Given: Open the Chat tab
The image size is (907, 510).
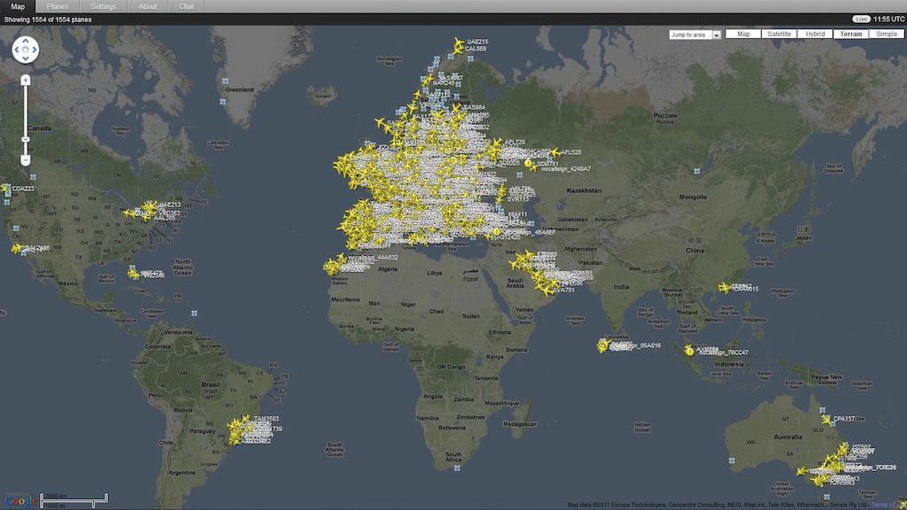Looking at the screenshot, I should (186, 6).
